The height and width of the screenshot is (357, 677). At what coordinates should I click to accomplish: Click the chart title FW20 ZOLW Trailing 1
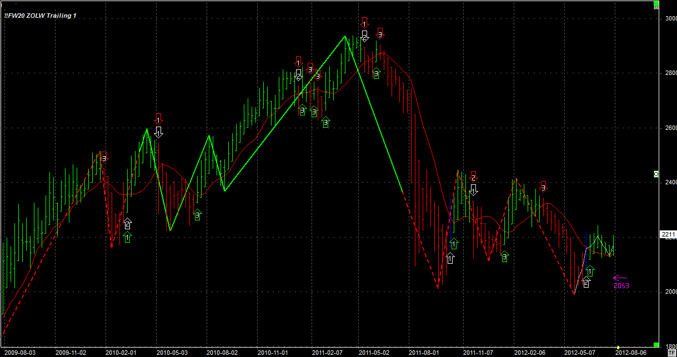pyautogui.click(x=40, y=16)
